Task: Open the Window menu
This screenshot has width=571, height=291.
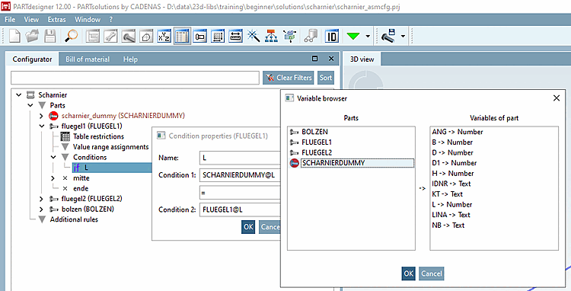Action: (x=88, y=20)
